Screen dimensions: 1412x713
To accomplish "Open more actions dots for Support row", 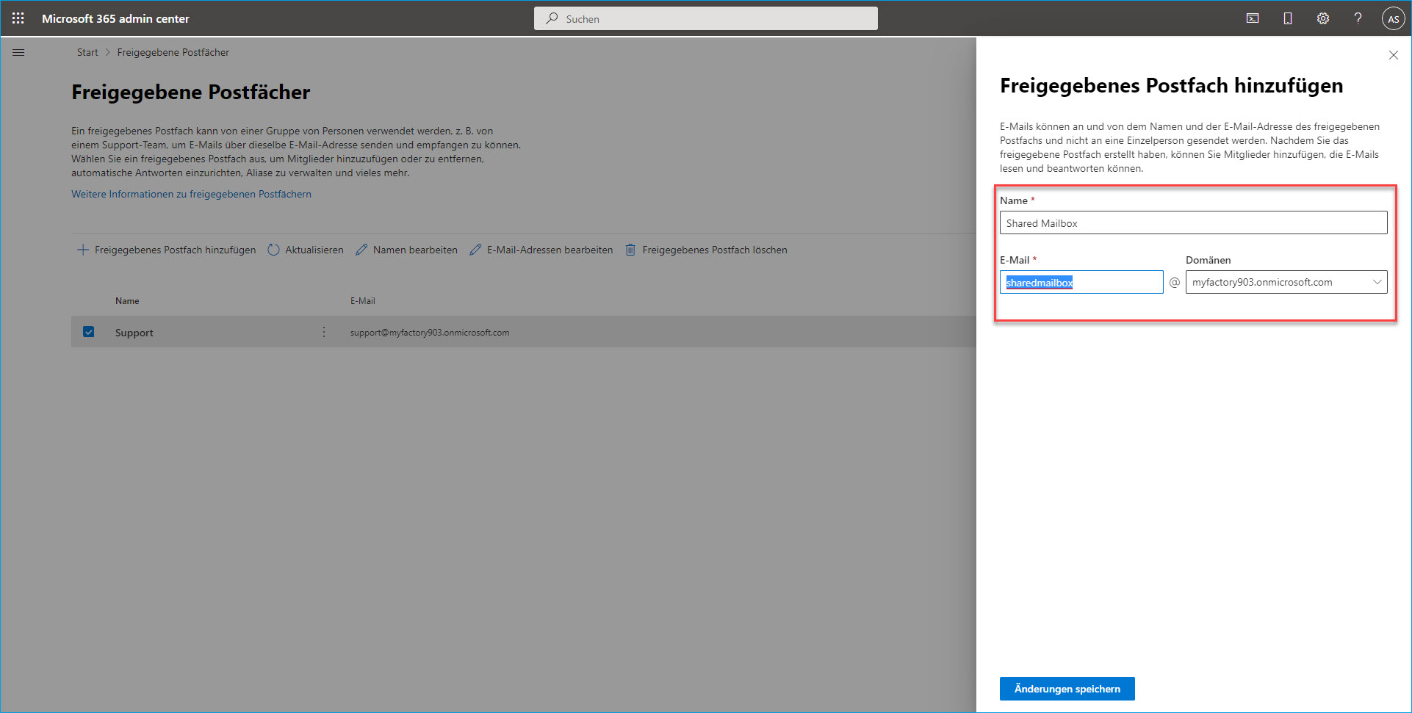I will click(324, 332).
